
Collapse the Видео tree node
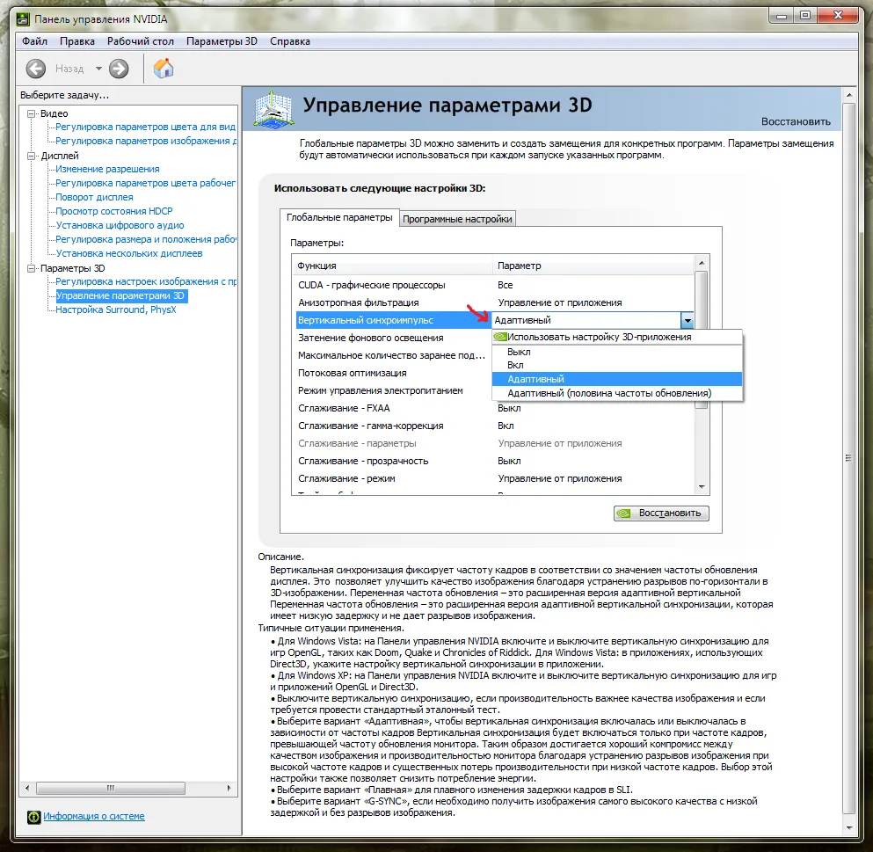click(32, 113)
